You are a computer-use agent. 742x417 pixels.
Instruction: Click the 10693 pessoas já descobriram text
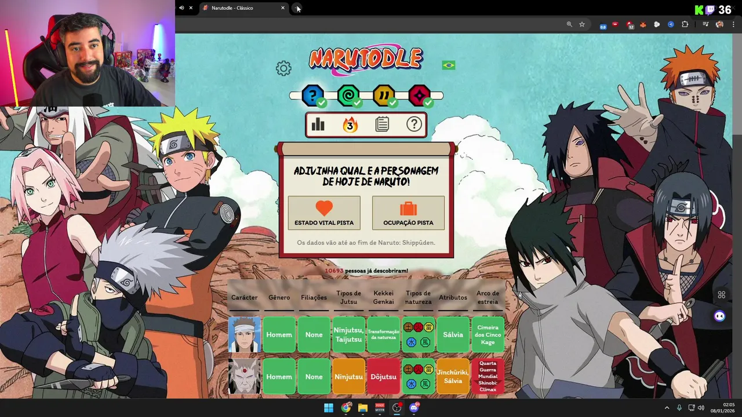(366, 270)
